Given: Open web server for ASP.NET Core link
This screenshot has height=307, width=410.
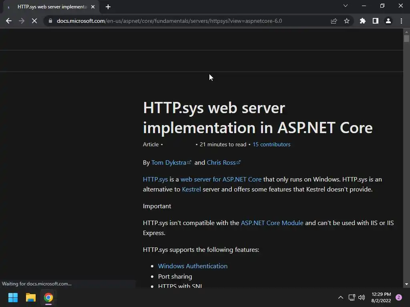Looking at the screenshot, I should click(x=221, y=179).
